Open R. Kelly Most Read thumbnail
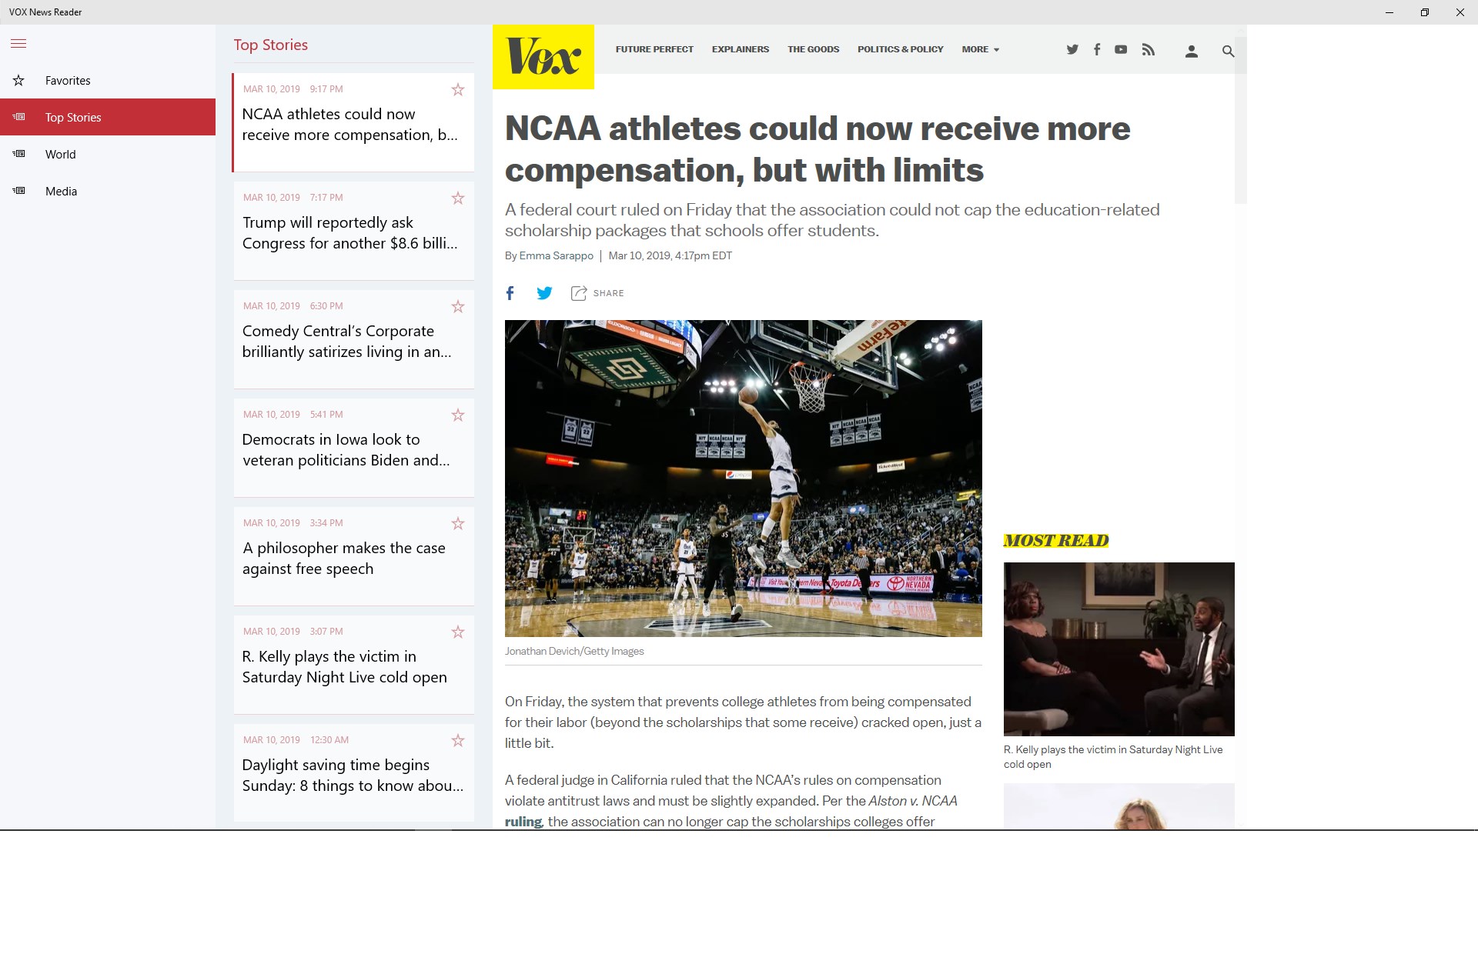The width and height of the screenshot is (1478, 954). (x=1119, y=649)
